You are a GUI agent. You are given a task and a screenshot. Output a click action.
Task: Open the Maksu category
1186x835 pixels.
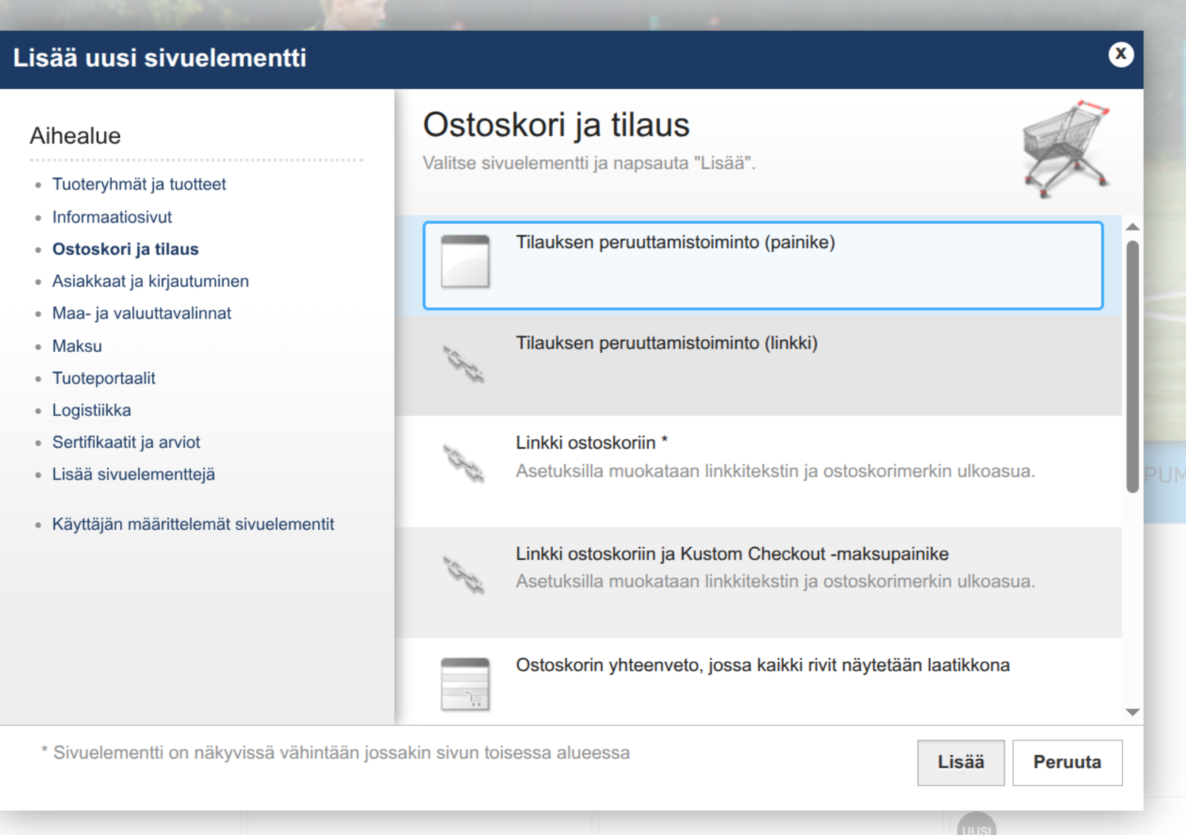tap(77, 346)
